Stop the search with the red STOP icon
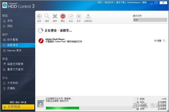This screenshot has height=112, width=169. pyautogui.click(x=63, y=16)
